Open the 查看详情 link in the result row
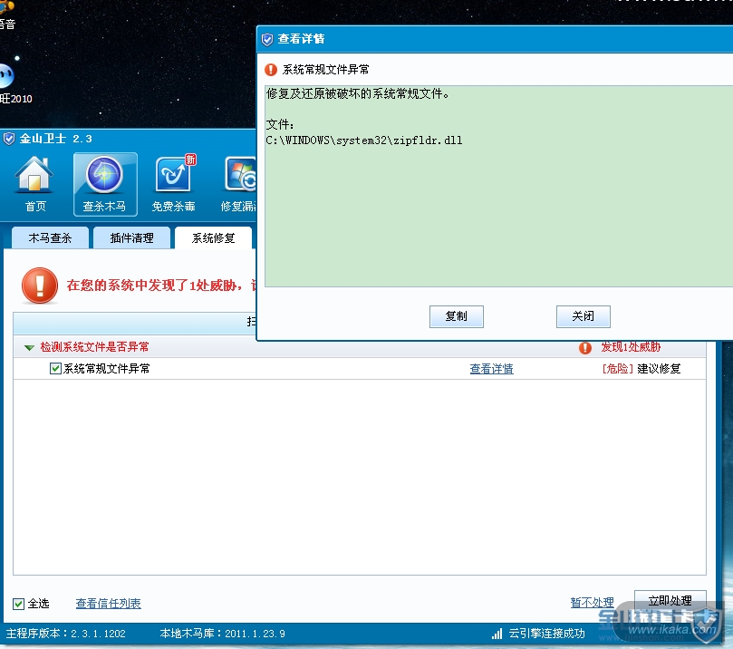This screenshot has width=733, height=649. coord(491,369)
